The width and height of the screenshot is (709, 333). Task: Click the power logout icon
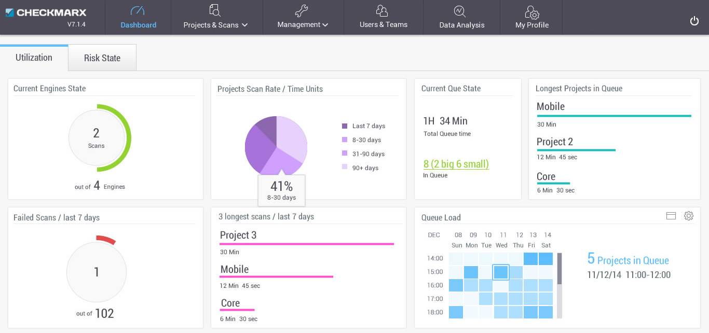tap(694, 21)
